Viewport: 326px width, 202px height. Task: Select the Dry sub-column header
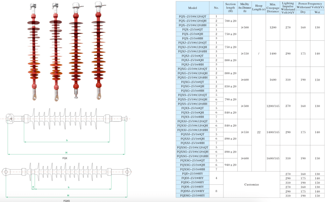click(303, 12)
